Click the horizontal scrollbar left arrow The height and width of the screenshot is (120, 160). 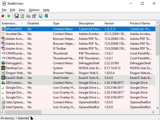point(2,112)
